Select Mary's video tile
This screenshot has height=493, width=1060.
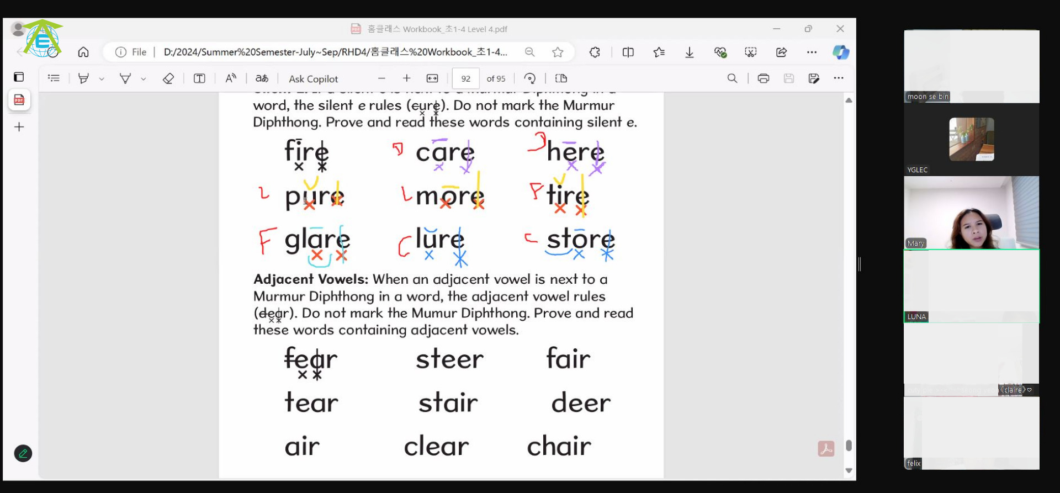[x=972, y=213]
